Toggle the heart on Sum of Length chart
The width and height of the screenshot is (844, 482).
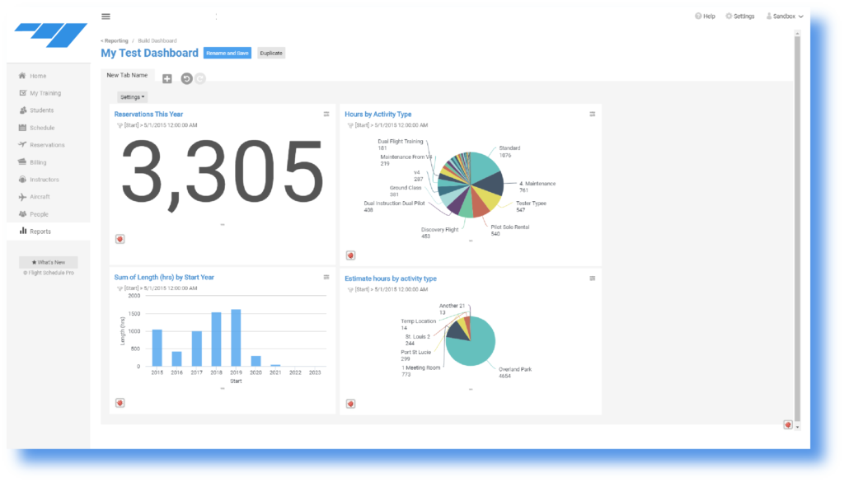(120, 402)
